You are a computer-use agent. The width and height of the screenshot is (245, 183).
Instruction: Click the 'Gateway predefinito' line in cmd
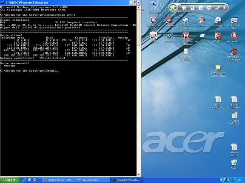click(x=33, y=58)
